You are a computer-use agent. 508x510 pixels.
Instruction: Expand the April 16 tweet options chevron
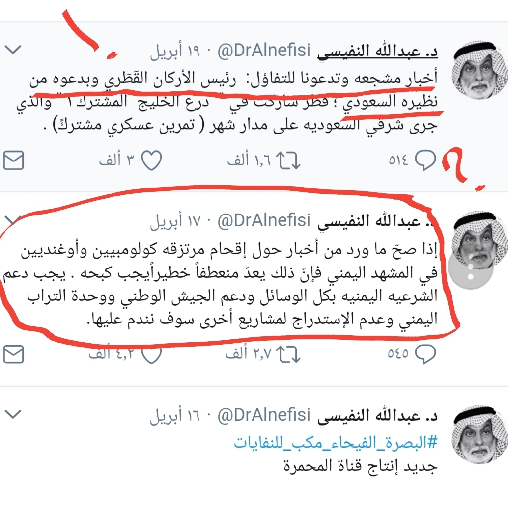coord(13,414)
